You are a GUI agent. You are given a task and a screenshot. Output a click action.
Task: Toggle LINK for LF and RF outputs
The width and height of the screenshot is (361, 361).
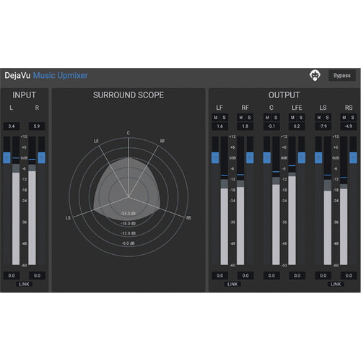[232, 284]
